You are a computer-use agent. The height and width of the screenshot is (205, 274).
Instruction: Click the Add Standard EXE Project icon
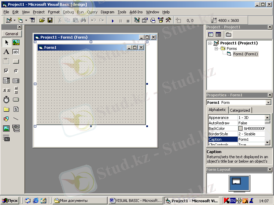coord(9,20)
